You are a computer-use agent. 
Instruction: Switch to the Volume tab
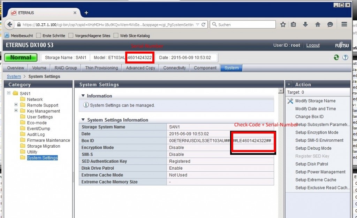(x=39, y=68)
